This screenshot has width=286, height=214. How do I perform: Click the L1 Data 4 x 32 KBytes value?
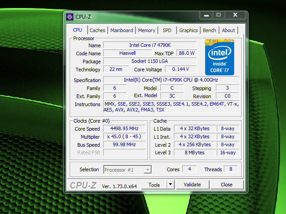coord(195,128)
